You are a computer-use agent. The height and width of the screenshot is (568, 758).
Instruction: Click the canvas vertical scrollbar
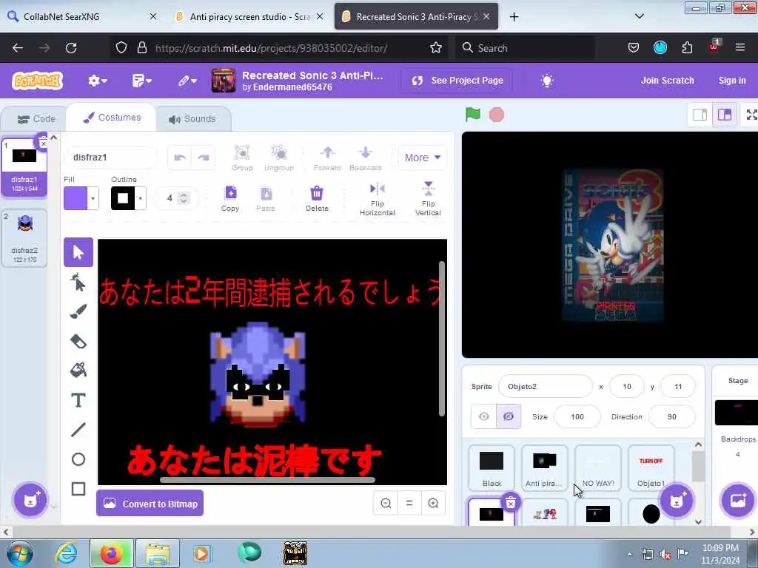(441, 338)
